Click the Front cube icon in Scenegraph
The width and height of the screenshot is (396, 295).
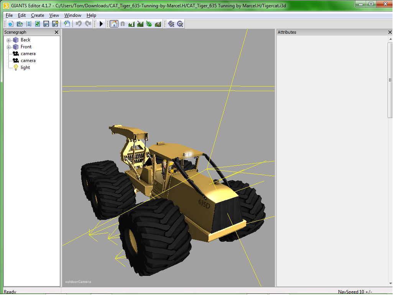tap(16, 47)
